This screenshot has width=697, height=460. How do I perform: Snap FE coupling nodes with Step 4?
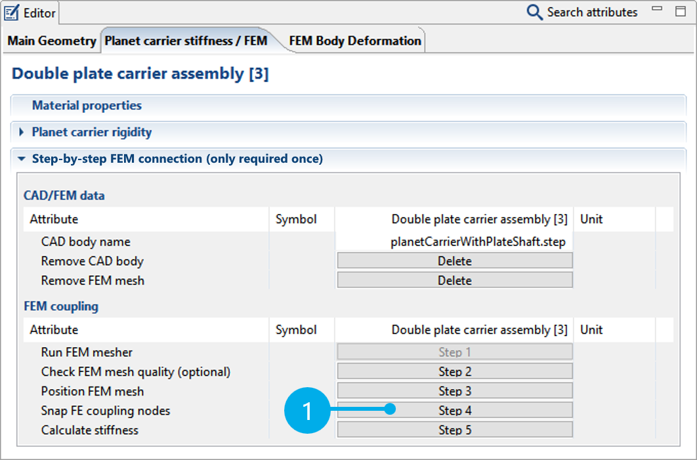(x=455, y=410)
